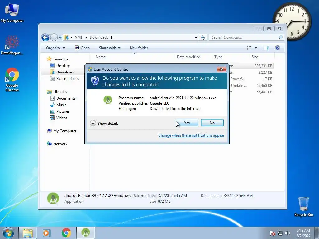319x239 pixels.
Task: Click the 66,481 KB file size cell
Action: 264,92
